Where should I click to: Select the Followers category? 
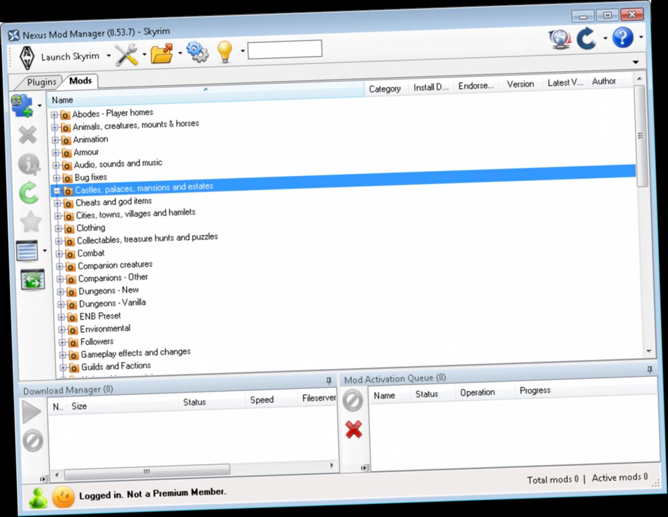point(97,341)
